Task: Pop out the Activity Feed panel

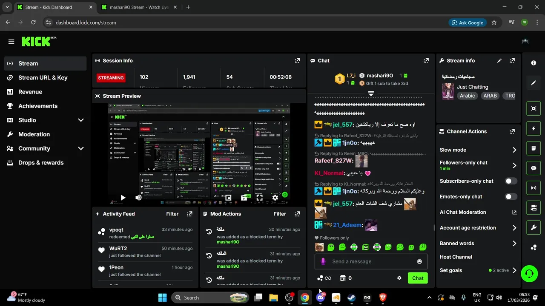Action: pyautogui.click(x=190, y=214)
